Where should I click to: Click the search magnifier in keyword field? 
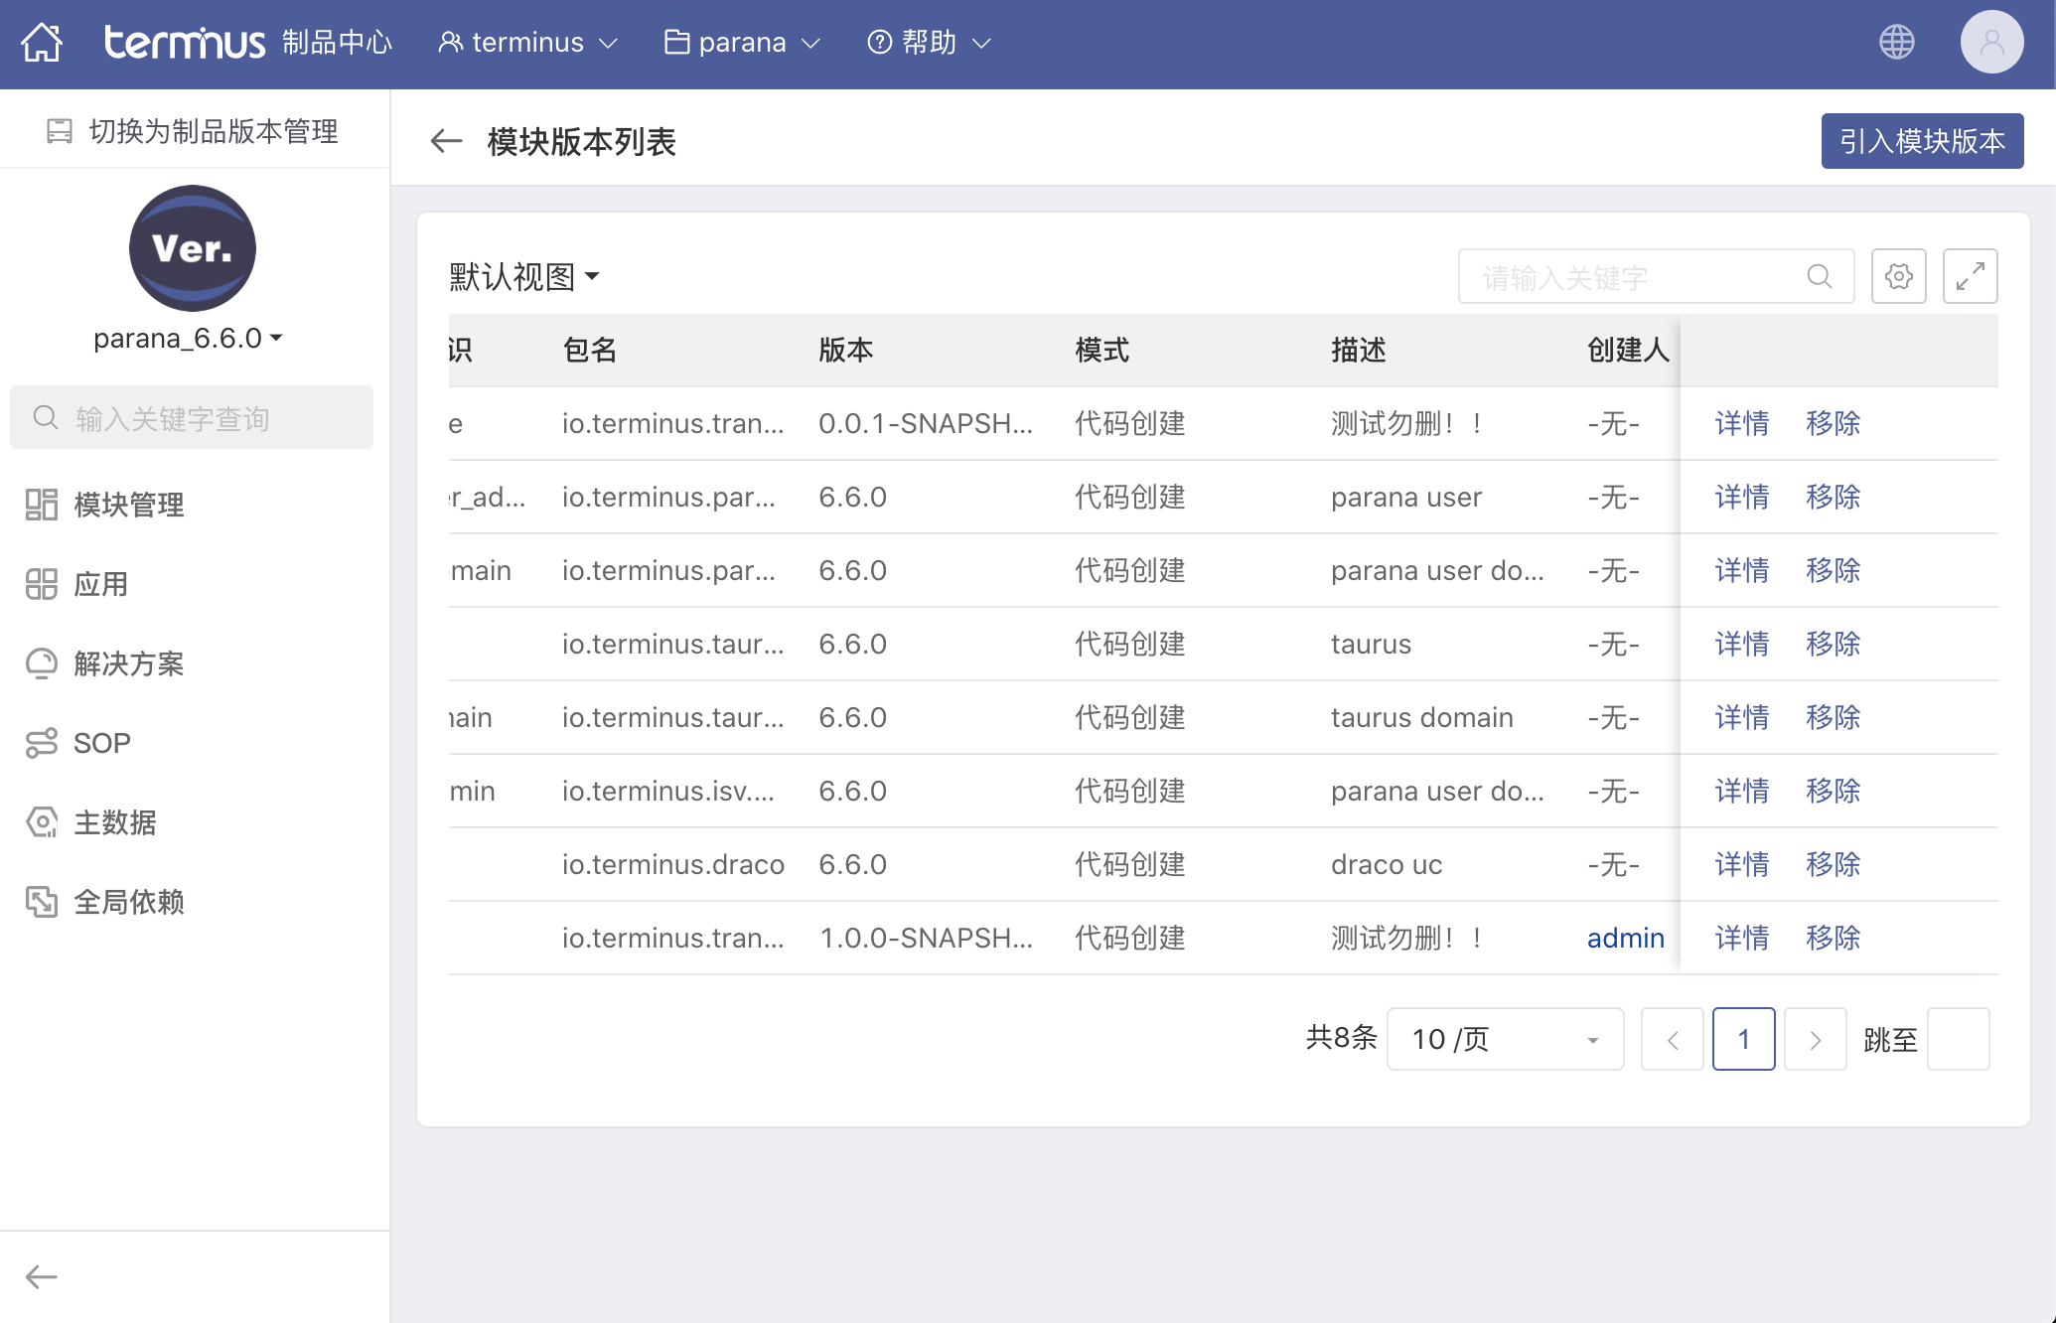[1820, 276]
